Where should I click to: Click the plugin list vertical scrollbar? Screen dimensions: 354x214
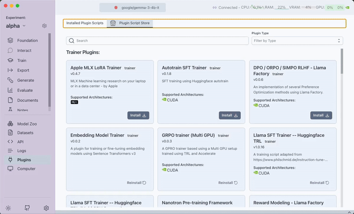[x=341, y=62]
